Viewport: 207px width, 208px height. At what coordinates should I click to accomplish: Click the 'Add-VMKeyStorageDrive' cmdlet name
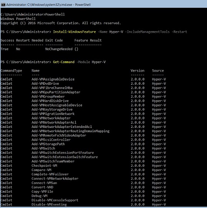tap(52, 109)
